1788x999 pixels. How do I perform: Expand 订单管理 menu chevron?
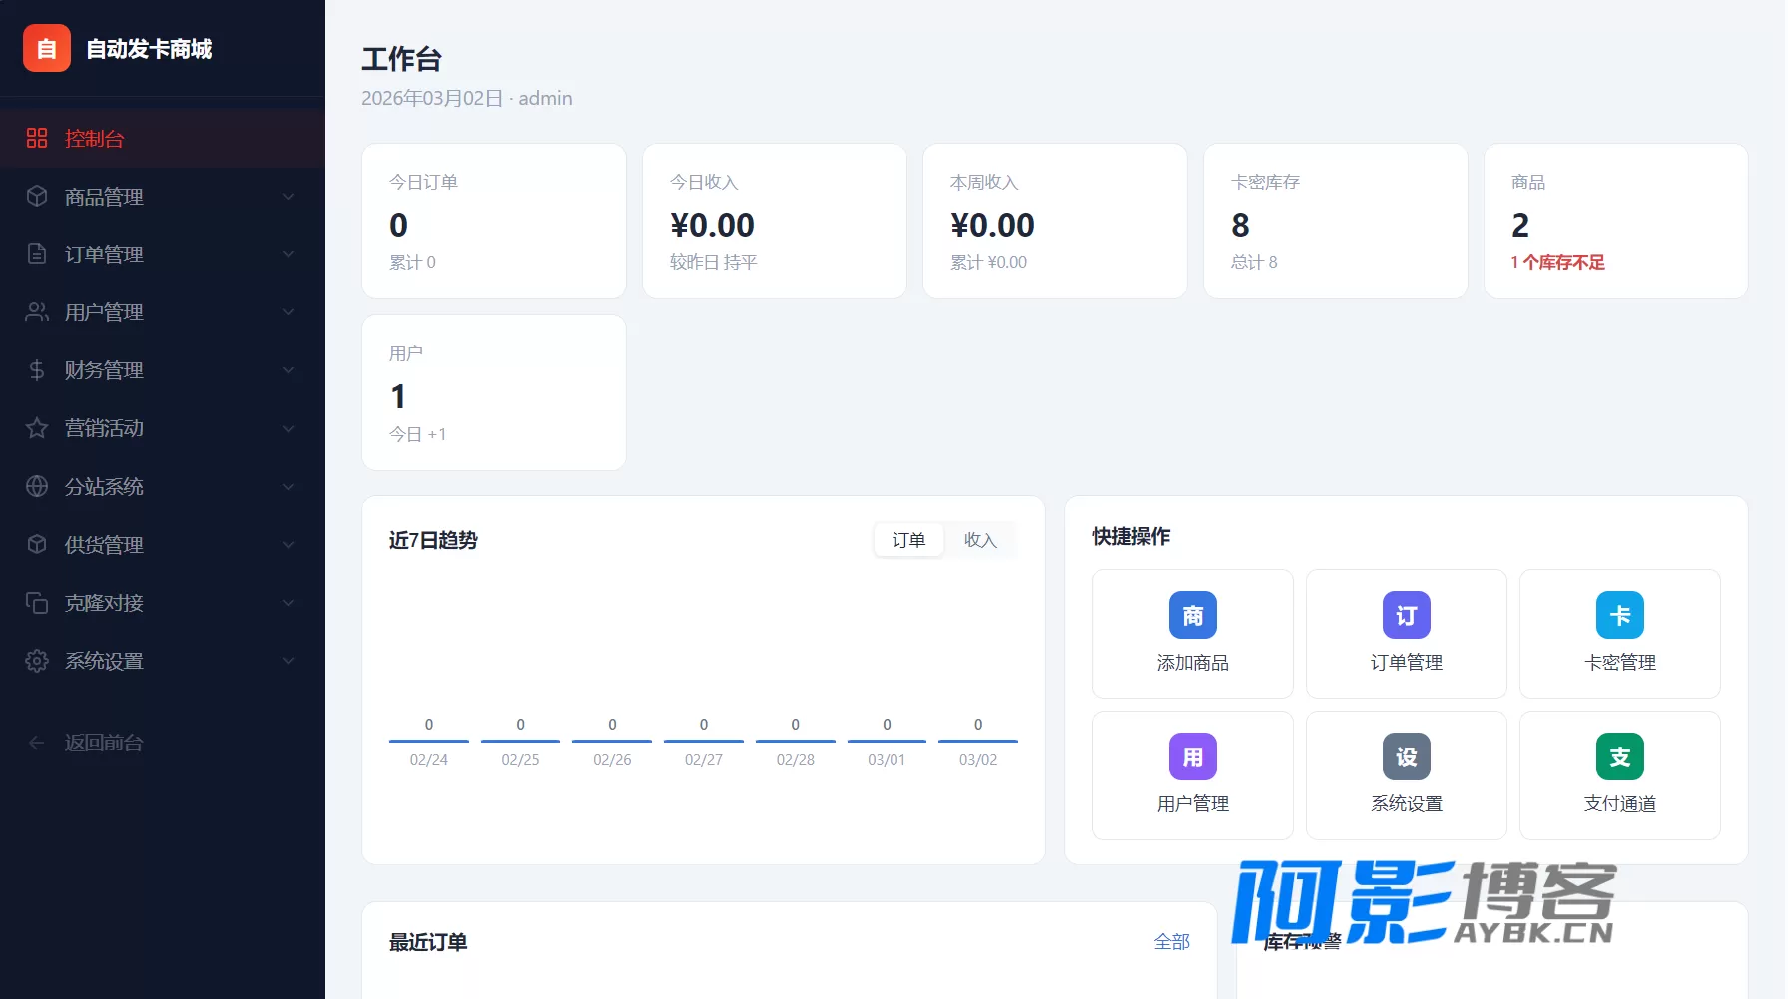click(289, 254)
